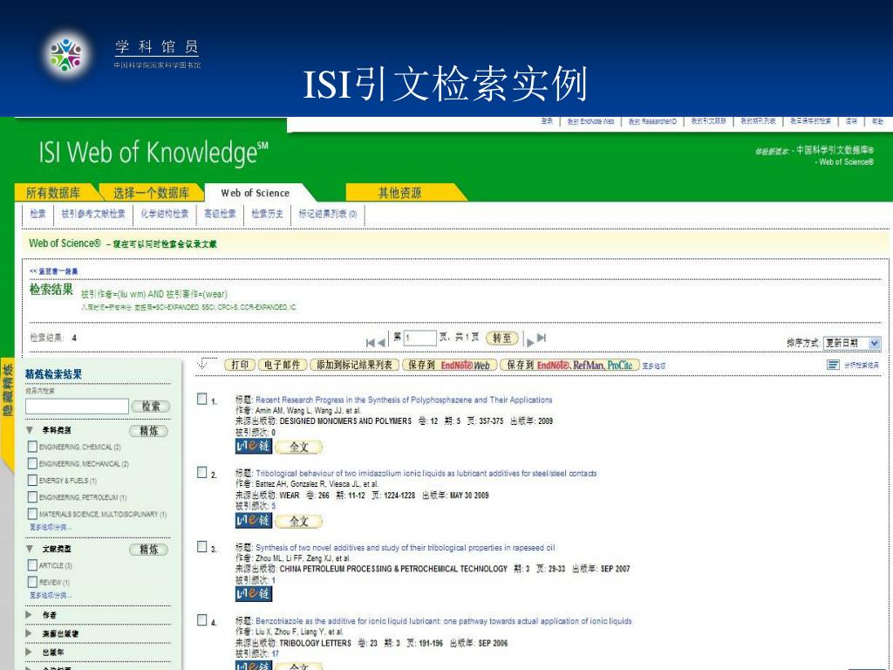Switch to 选择一个数据库 tab

point(152,193)
